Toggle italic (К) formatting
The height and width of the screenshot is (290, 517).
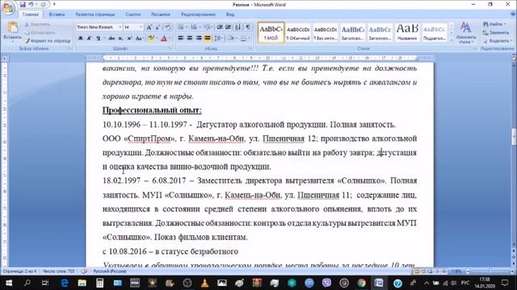click(x=89, y=39)
